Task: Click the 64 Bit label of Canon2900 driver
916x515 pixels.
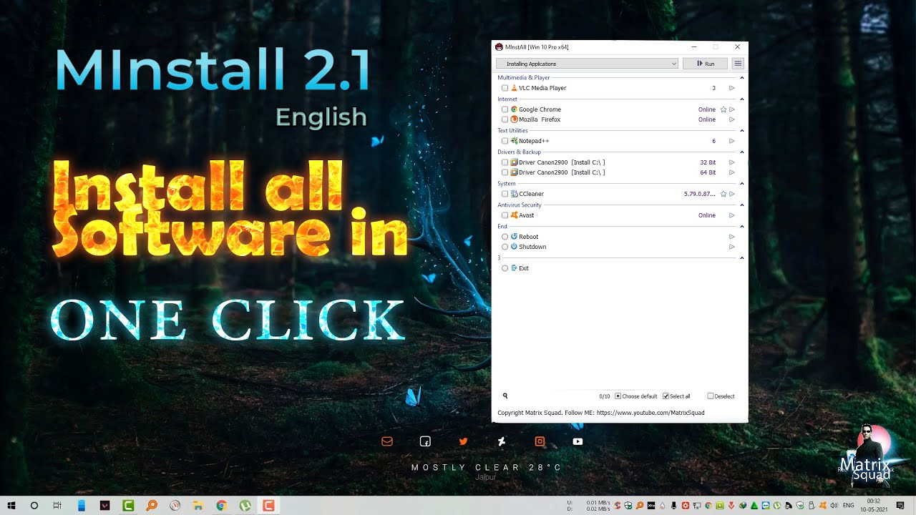Action: click(x=708, y=172)
